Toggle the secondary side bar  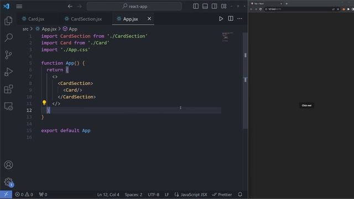coord(214,6)
